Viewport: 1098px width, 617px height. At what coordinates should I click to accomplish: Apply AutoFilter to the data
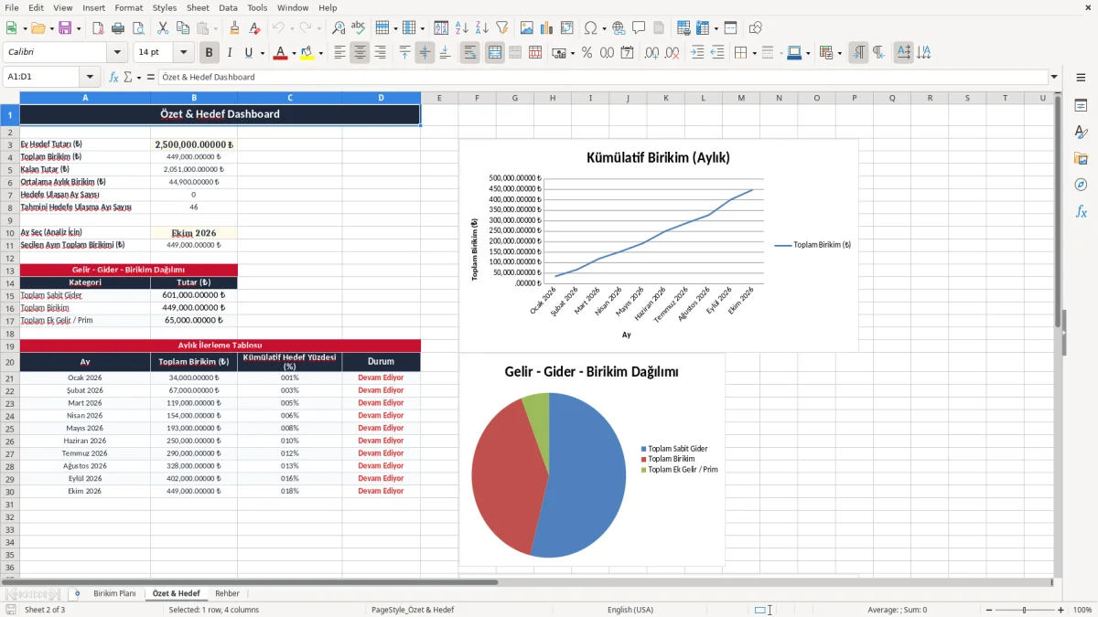point(501,28)
